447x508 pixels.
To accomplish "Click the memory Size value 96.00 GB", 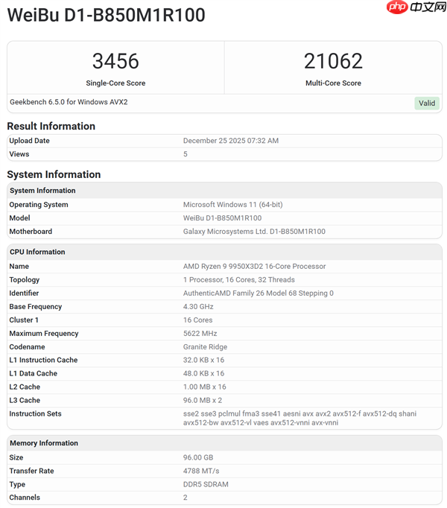I will [x=198, y=457].
